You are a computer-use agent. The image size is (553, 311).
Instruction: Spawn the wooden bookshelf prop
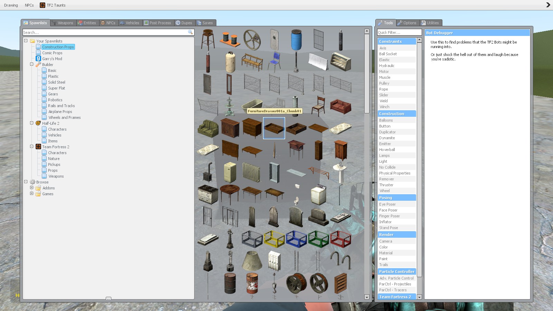(340, 283)
